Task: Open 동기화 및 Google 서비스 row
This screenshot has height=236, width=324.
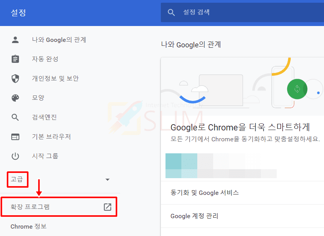Action: [242, 193]
